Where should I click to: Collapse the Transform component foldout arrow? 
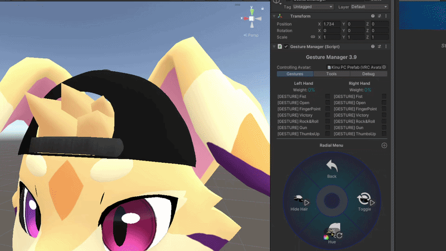point(274,16)
